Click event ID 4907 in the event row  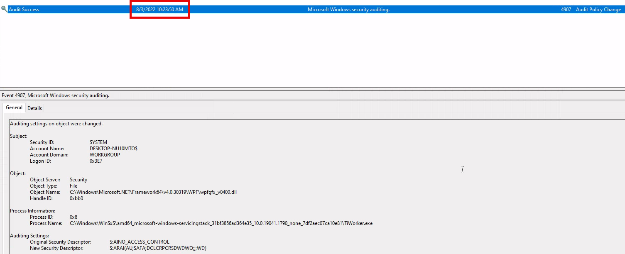tap(566, 10)
